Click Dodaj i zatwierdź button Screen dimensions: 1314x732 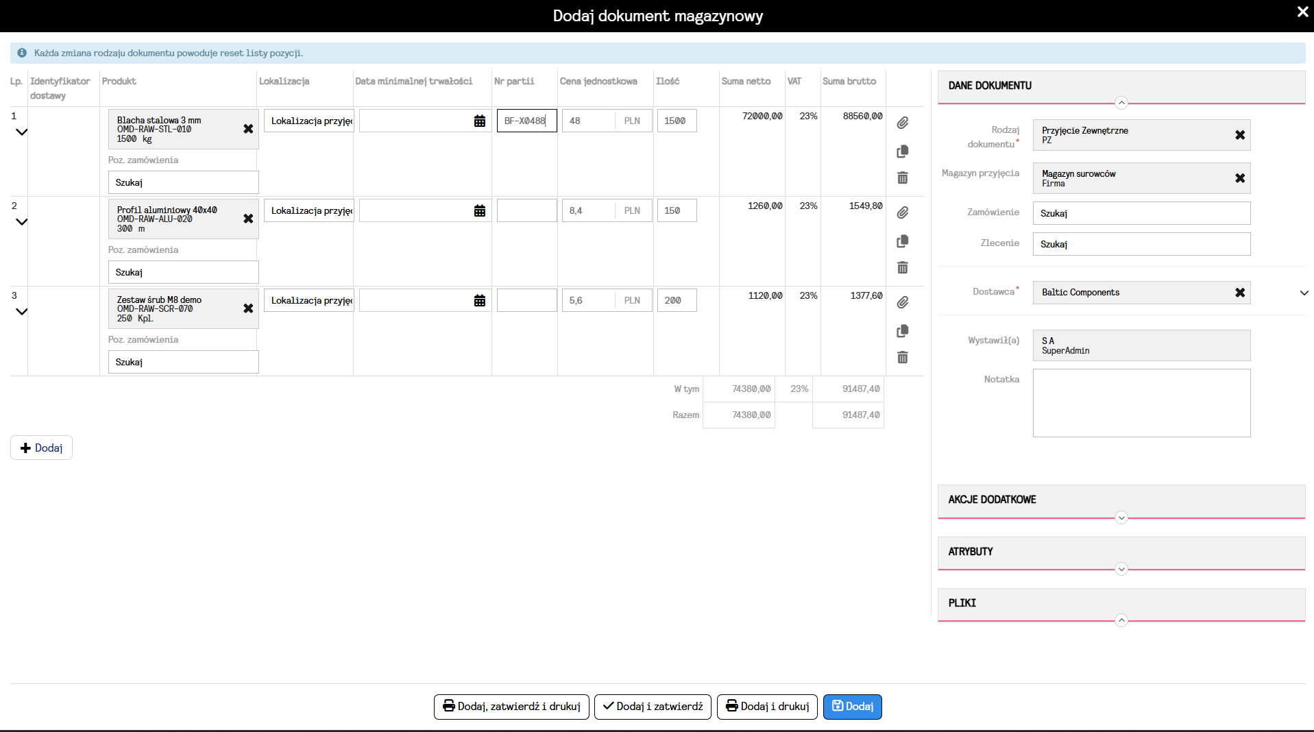point(653,707)
